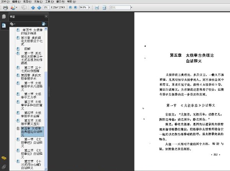This screenshot has height=171, width=230.
Task: Click the bookmark icon beside 第五章 太极拳古典理论
Action: pos(18,129)
